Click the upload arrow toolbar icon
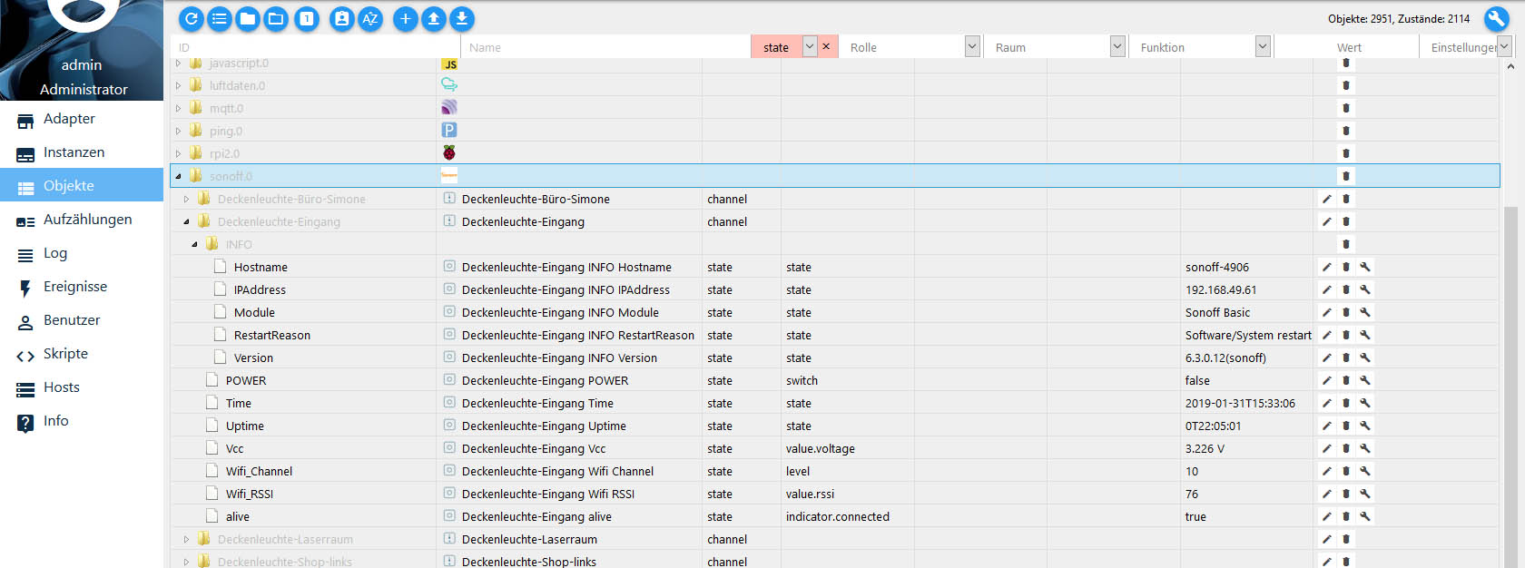 [x=434, y=19]
